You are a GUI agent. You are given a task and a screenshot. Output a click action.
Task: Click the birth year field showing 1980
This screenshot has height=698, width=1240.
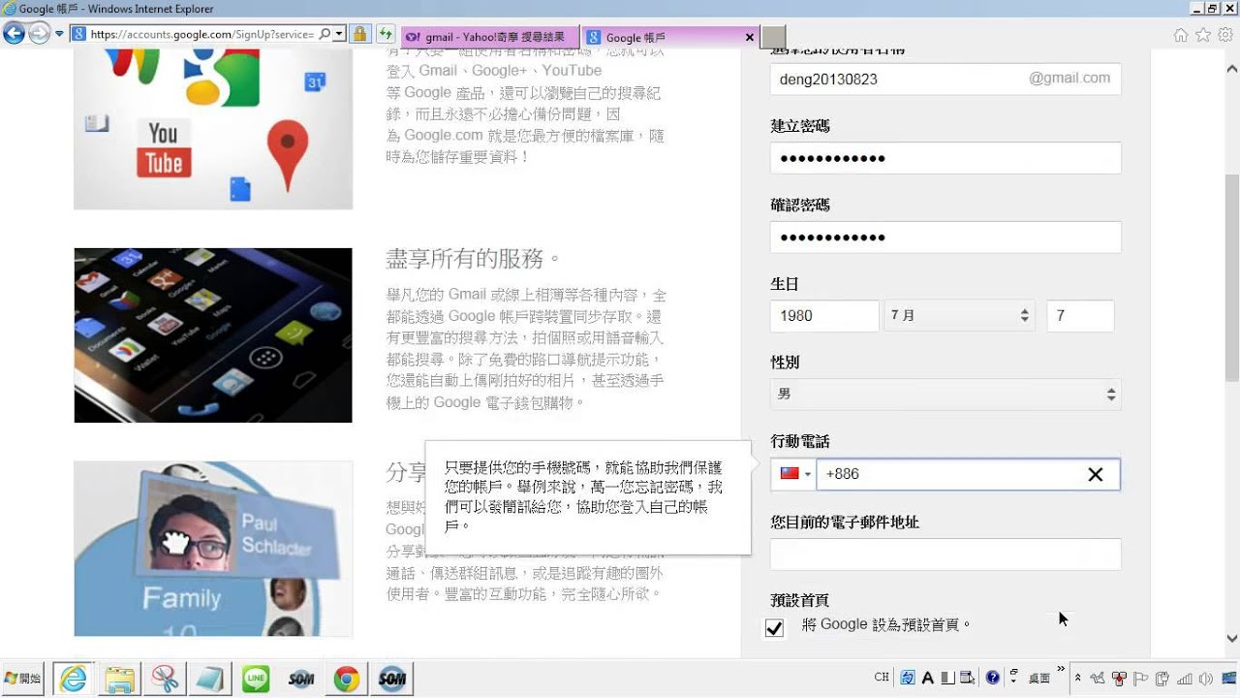click(822, 316)
